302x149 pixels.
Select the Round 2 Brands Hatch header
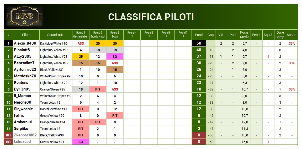pos(98,35)
